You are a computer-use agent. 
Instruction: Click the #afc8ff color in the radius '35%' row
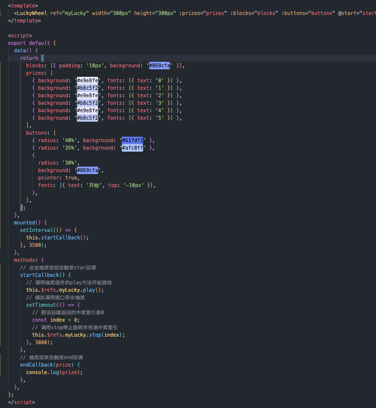point(133,148)
